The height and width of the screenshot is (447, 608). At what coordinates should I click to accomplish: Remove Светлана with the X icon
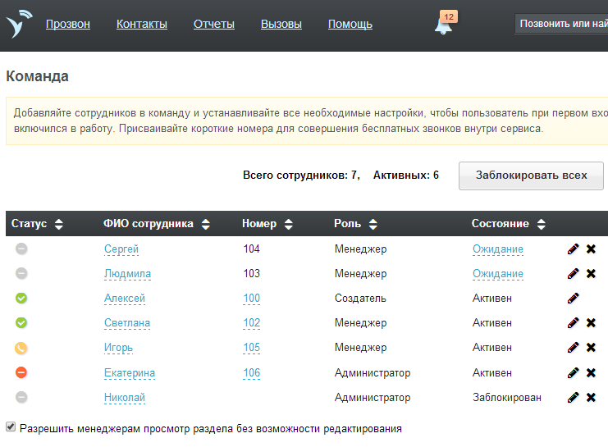pos(591,323)
